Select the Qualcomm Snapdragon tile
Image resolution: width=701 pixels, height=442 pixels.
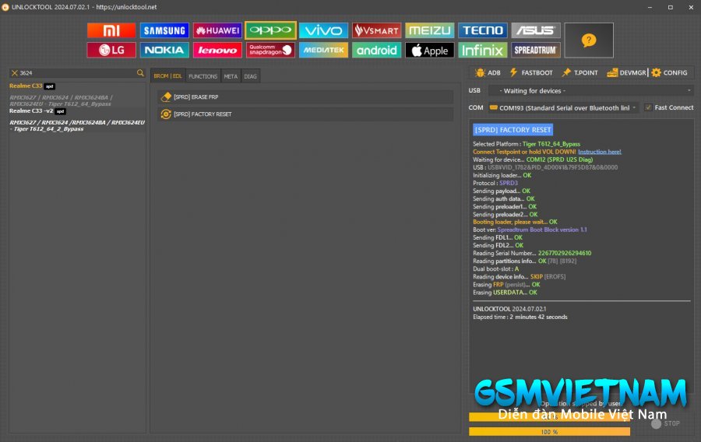coord(270,50)
